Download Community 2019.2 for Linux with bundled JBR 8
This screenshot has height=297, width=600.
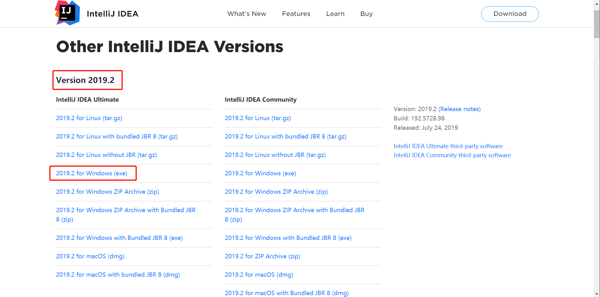point(286,136)
